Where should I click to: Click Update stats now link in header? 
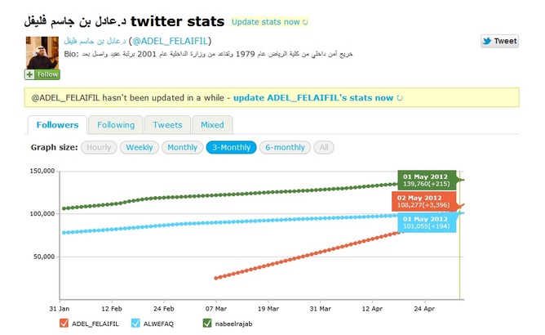point(264,22)
